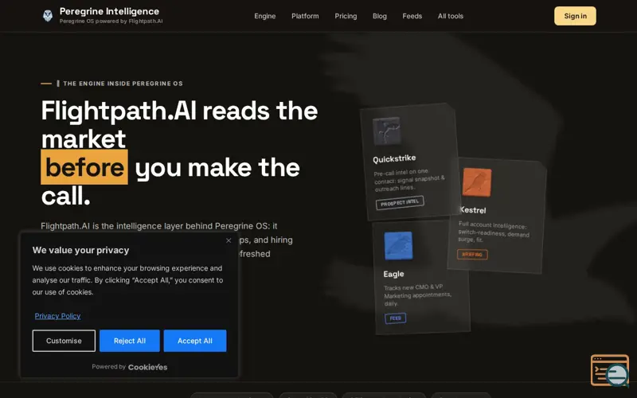The image size is (637, 398).
Task: Click the Quickstrike card icon
Action: [387, 131]
